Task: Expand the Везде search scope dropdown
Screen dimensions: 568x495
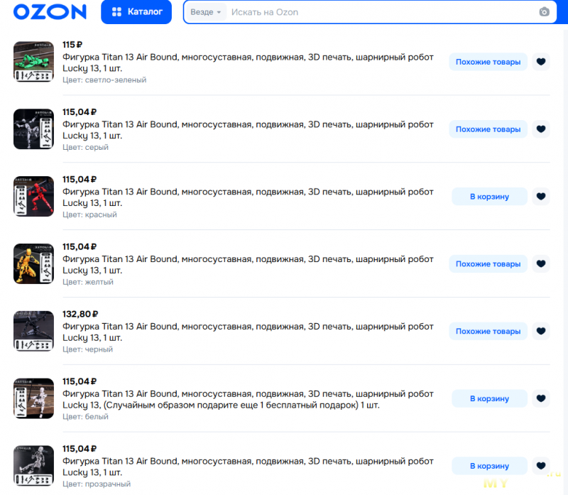Action: [x=205, y=12]
